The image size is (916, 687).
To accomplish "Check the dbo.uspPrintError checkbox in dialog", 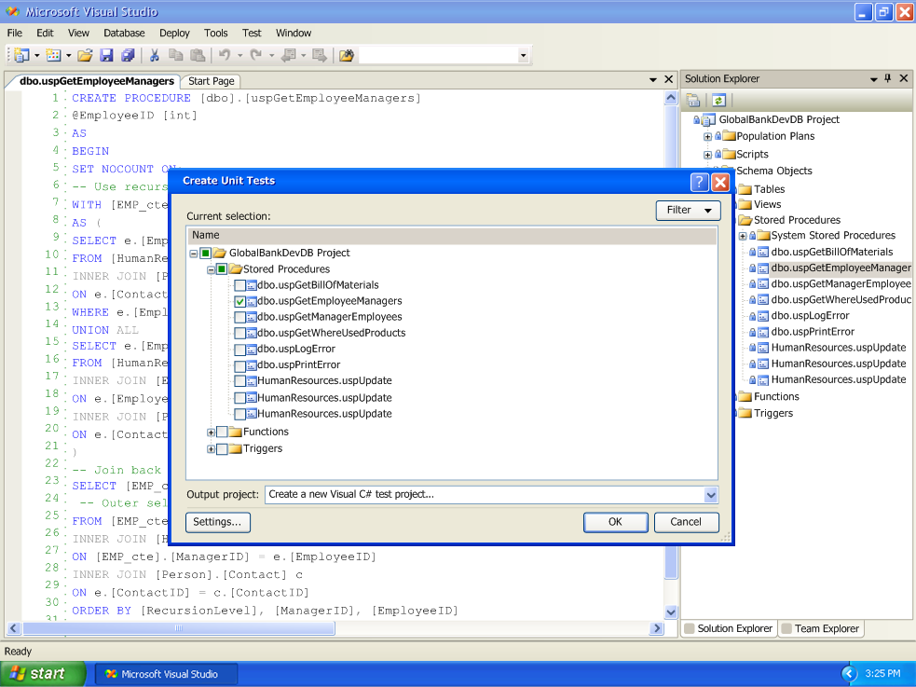I will point(239,365).
